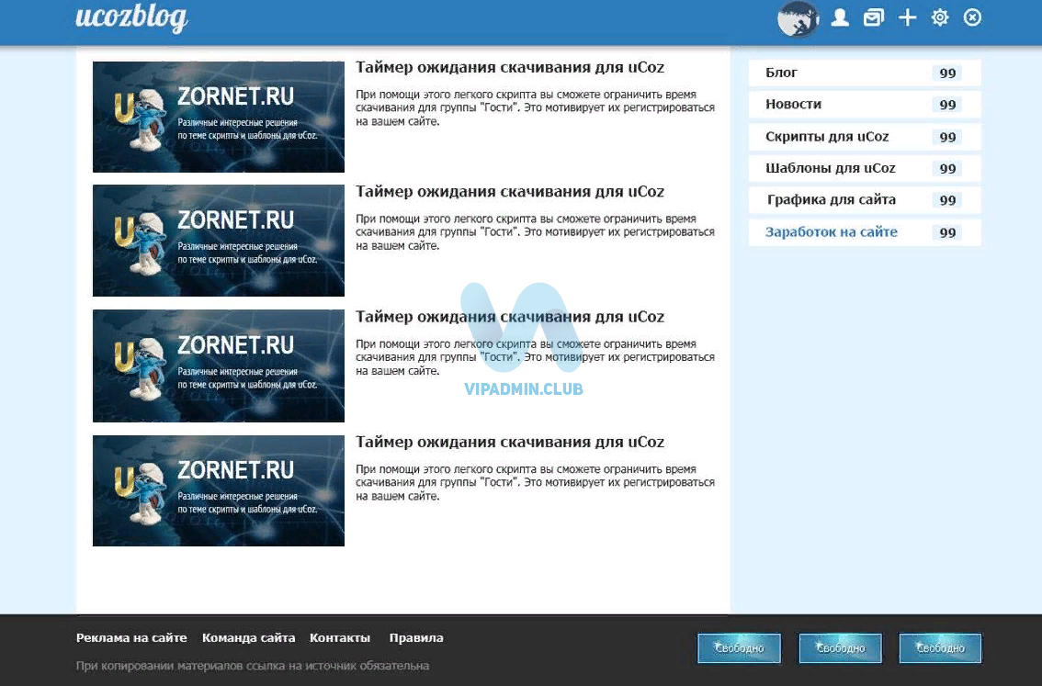Open the Контакты footer link
Screen dimensions: 1042x686
pos(340,637)
